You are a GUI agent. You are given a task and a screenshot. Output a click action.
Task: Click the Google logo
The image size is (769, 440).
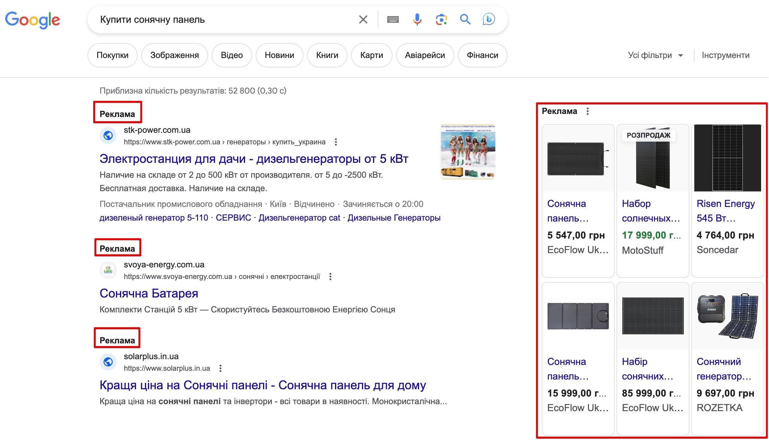click(32, 20)
